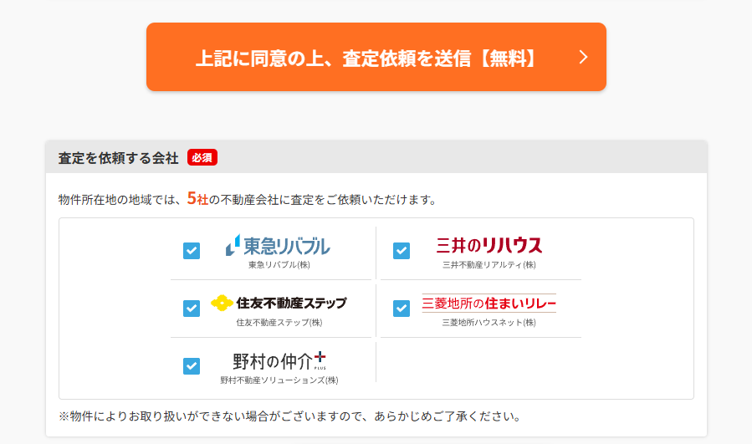The height and width of the screenshot is (444, 752).
Task: Uncheck the 東急リバブル checkbox
Action: pos(192,250)
